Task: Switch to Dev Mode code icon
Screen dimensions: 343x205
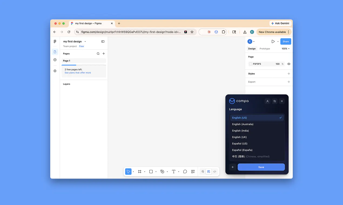Action: pos(215,172)
